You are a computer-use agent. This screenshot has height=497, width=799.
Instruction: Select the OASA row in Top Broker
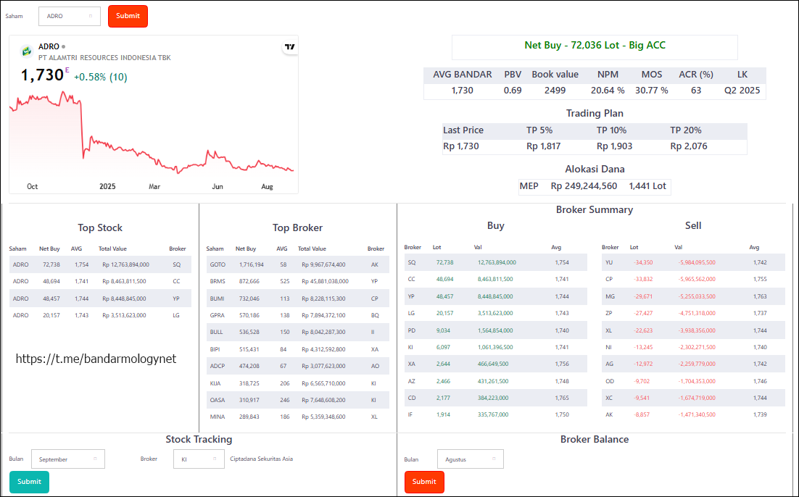point(297,400)
